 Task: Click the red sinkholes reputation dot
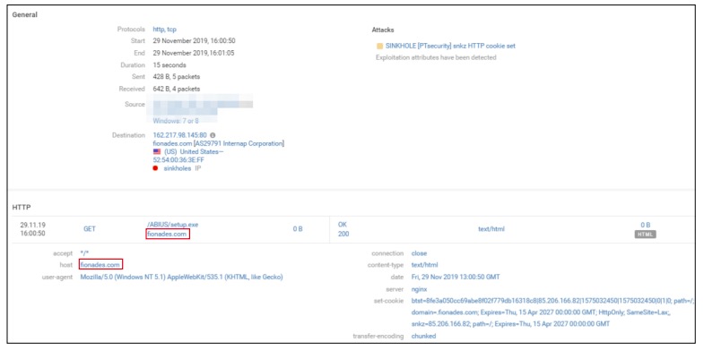tap(155, 168)
